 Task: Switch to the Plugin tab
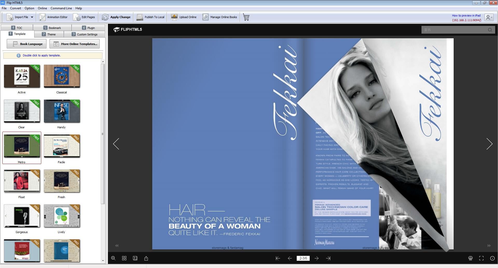[88, 28]
